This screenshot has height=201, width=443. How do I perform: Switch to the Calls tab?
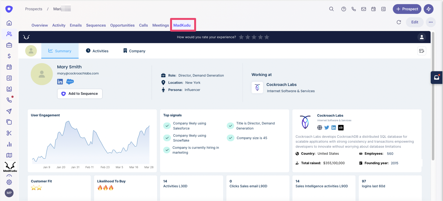tap(143, 25)
